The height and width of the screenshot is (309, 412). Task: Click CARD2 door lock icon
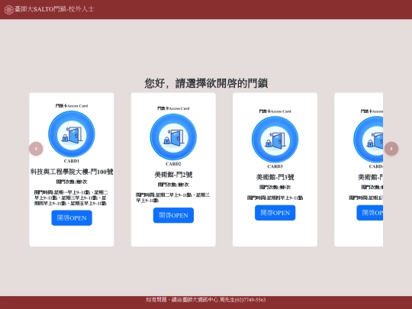point(173,137)
